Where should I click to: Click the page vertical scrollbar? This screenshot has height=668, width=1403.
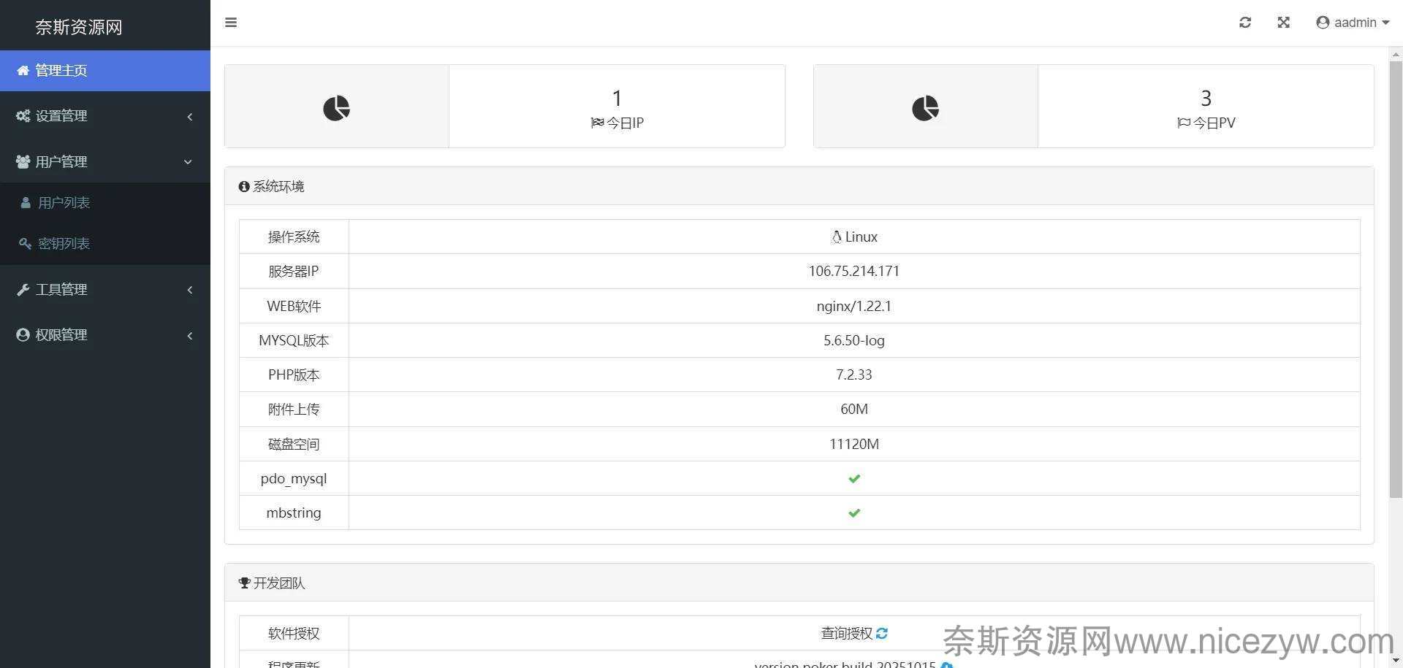(x=1395, y=277)
